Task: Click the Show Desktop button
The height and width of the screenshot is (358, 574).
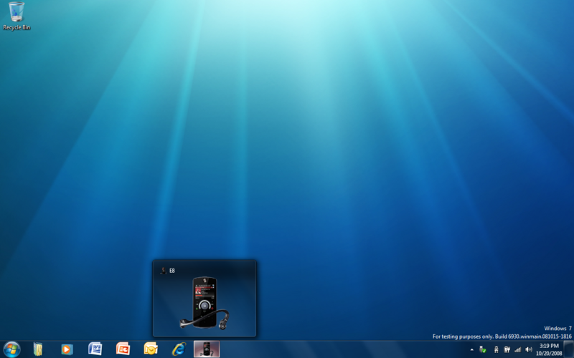Action: pyautogui.click(x=569, y=349)
